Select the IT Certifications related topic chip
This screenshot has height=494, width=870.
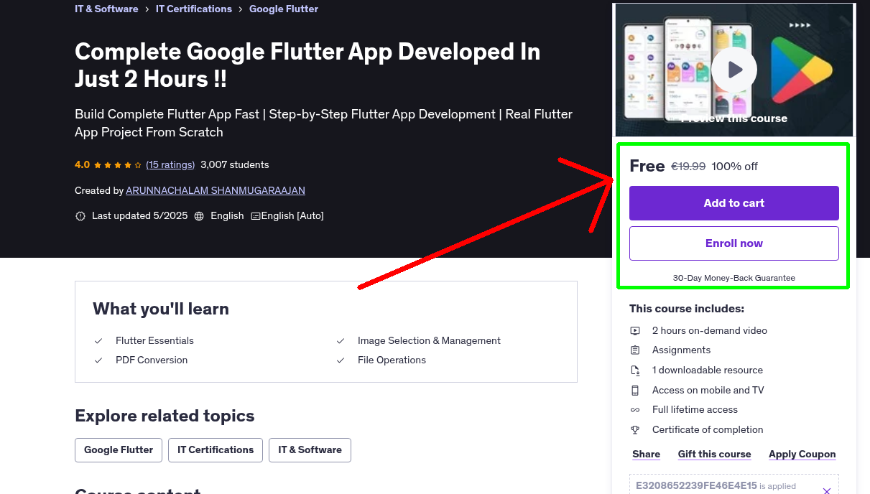click(216, 450)
